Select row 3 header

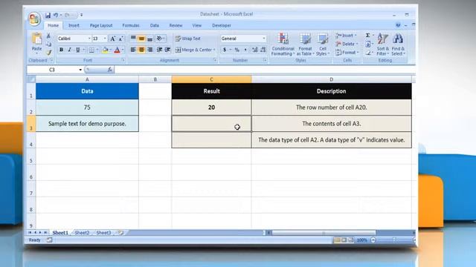click(31, 124)
